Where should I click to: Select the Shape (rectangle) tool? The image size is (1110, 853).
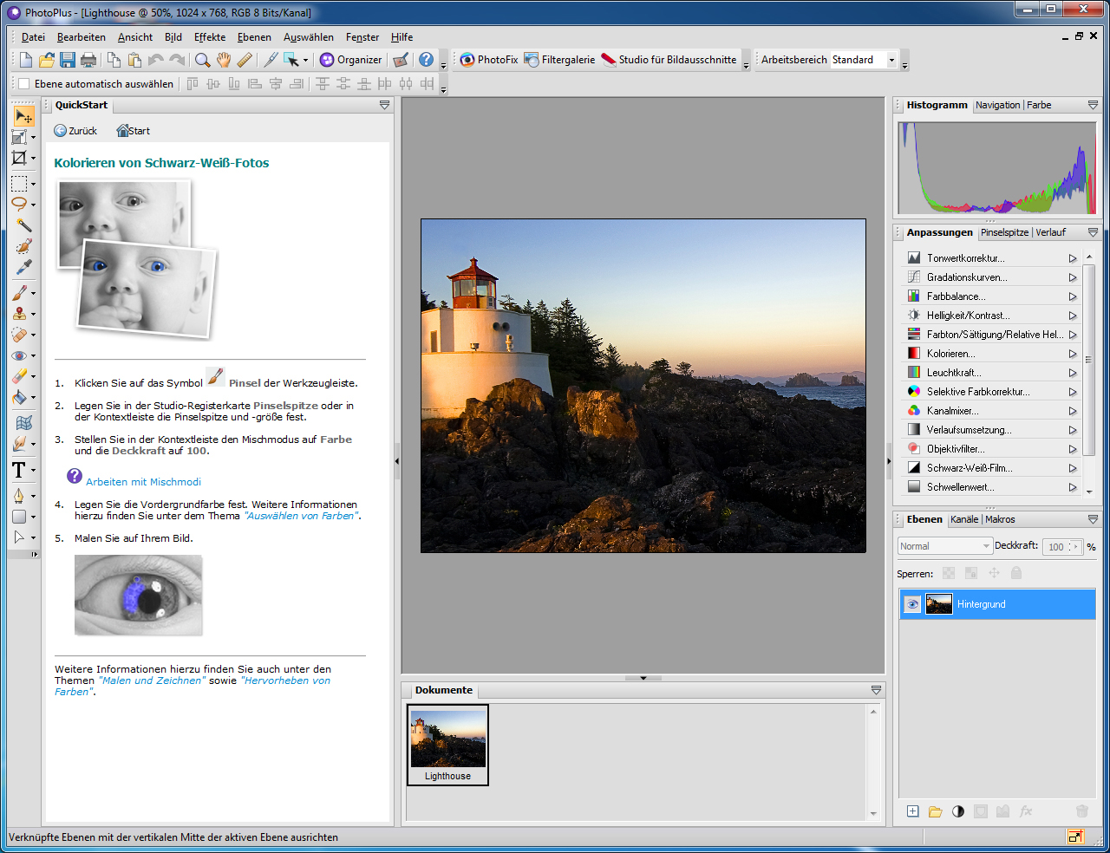point(19,517)
